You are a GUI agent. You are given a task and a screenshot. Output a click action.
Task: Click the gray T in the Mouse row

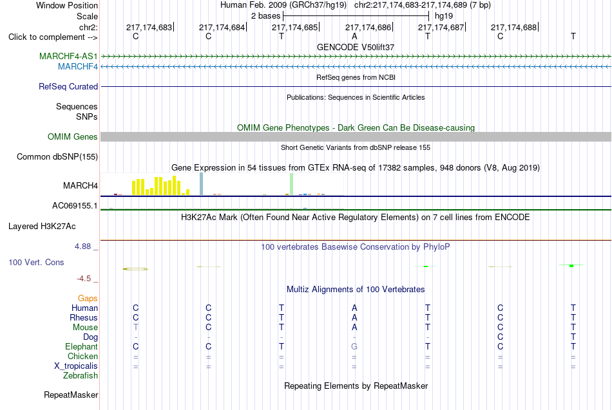135,328
